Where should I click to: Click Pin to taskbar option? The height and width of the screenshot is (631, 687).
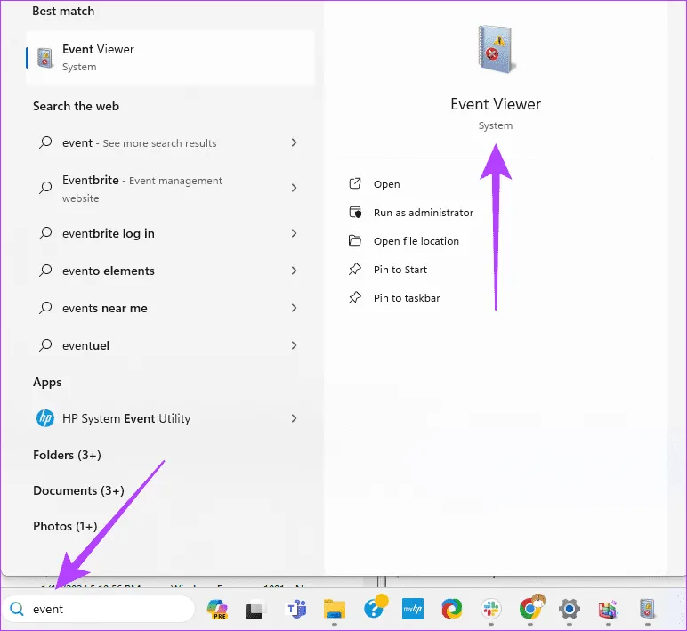[406, 298]
